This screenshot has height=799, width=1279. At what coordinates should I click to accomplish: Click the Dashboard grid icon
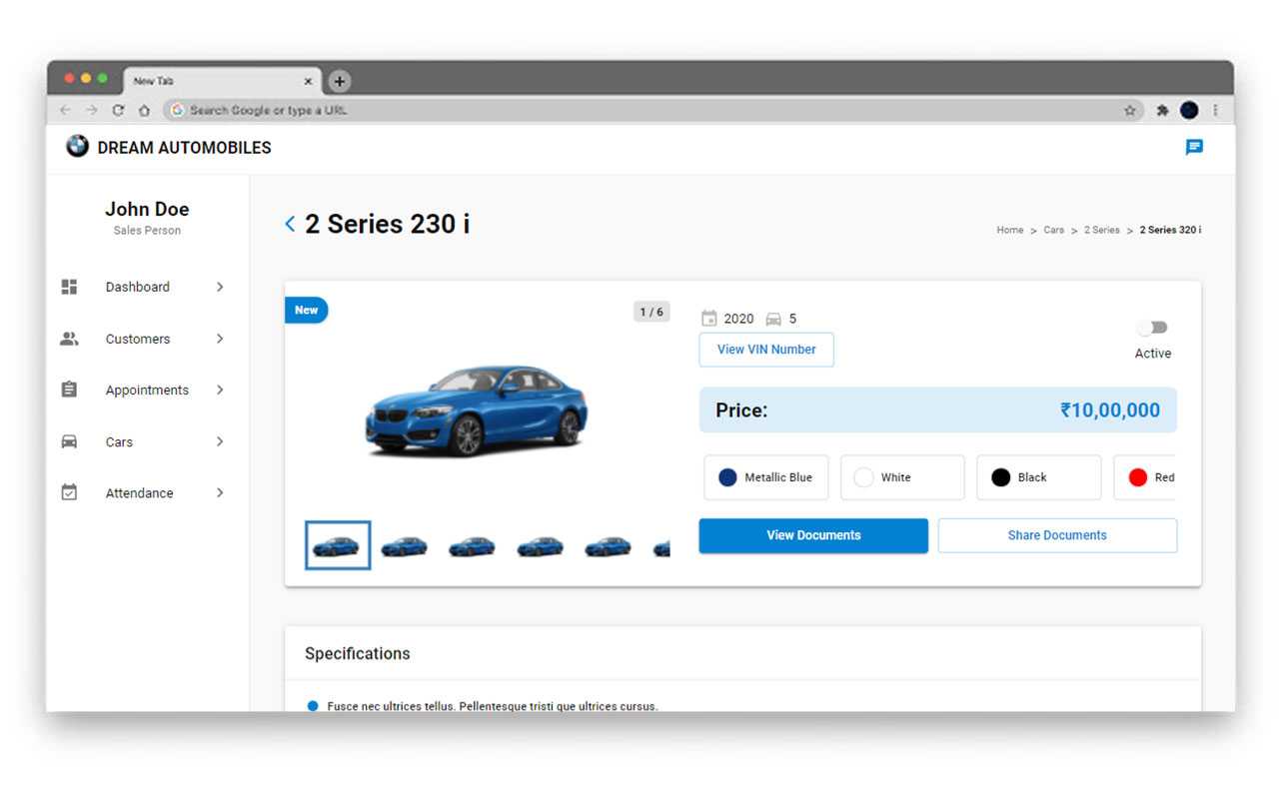tap(69, 287)
